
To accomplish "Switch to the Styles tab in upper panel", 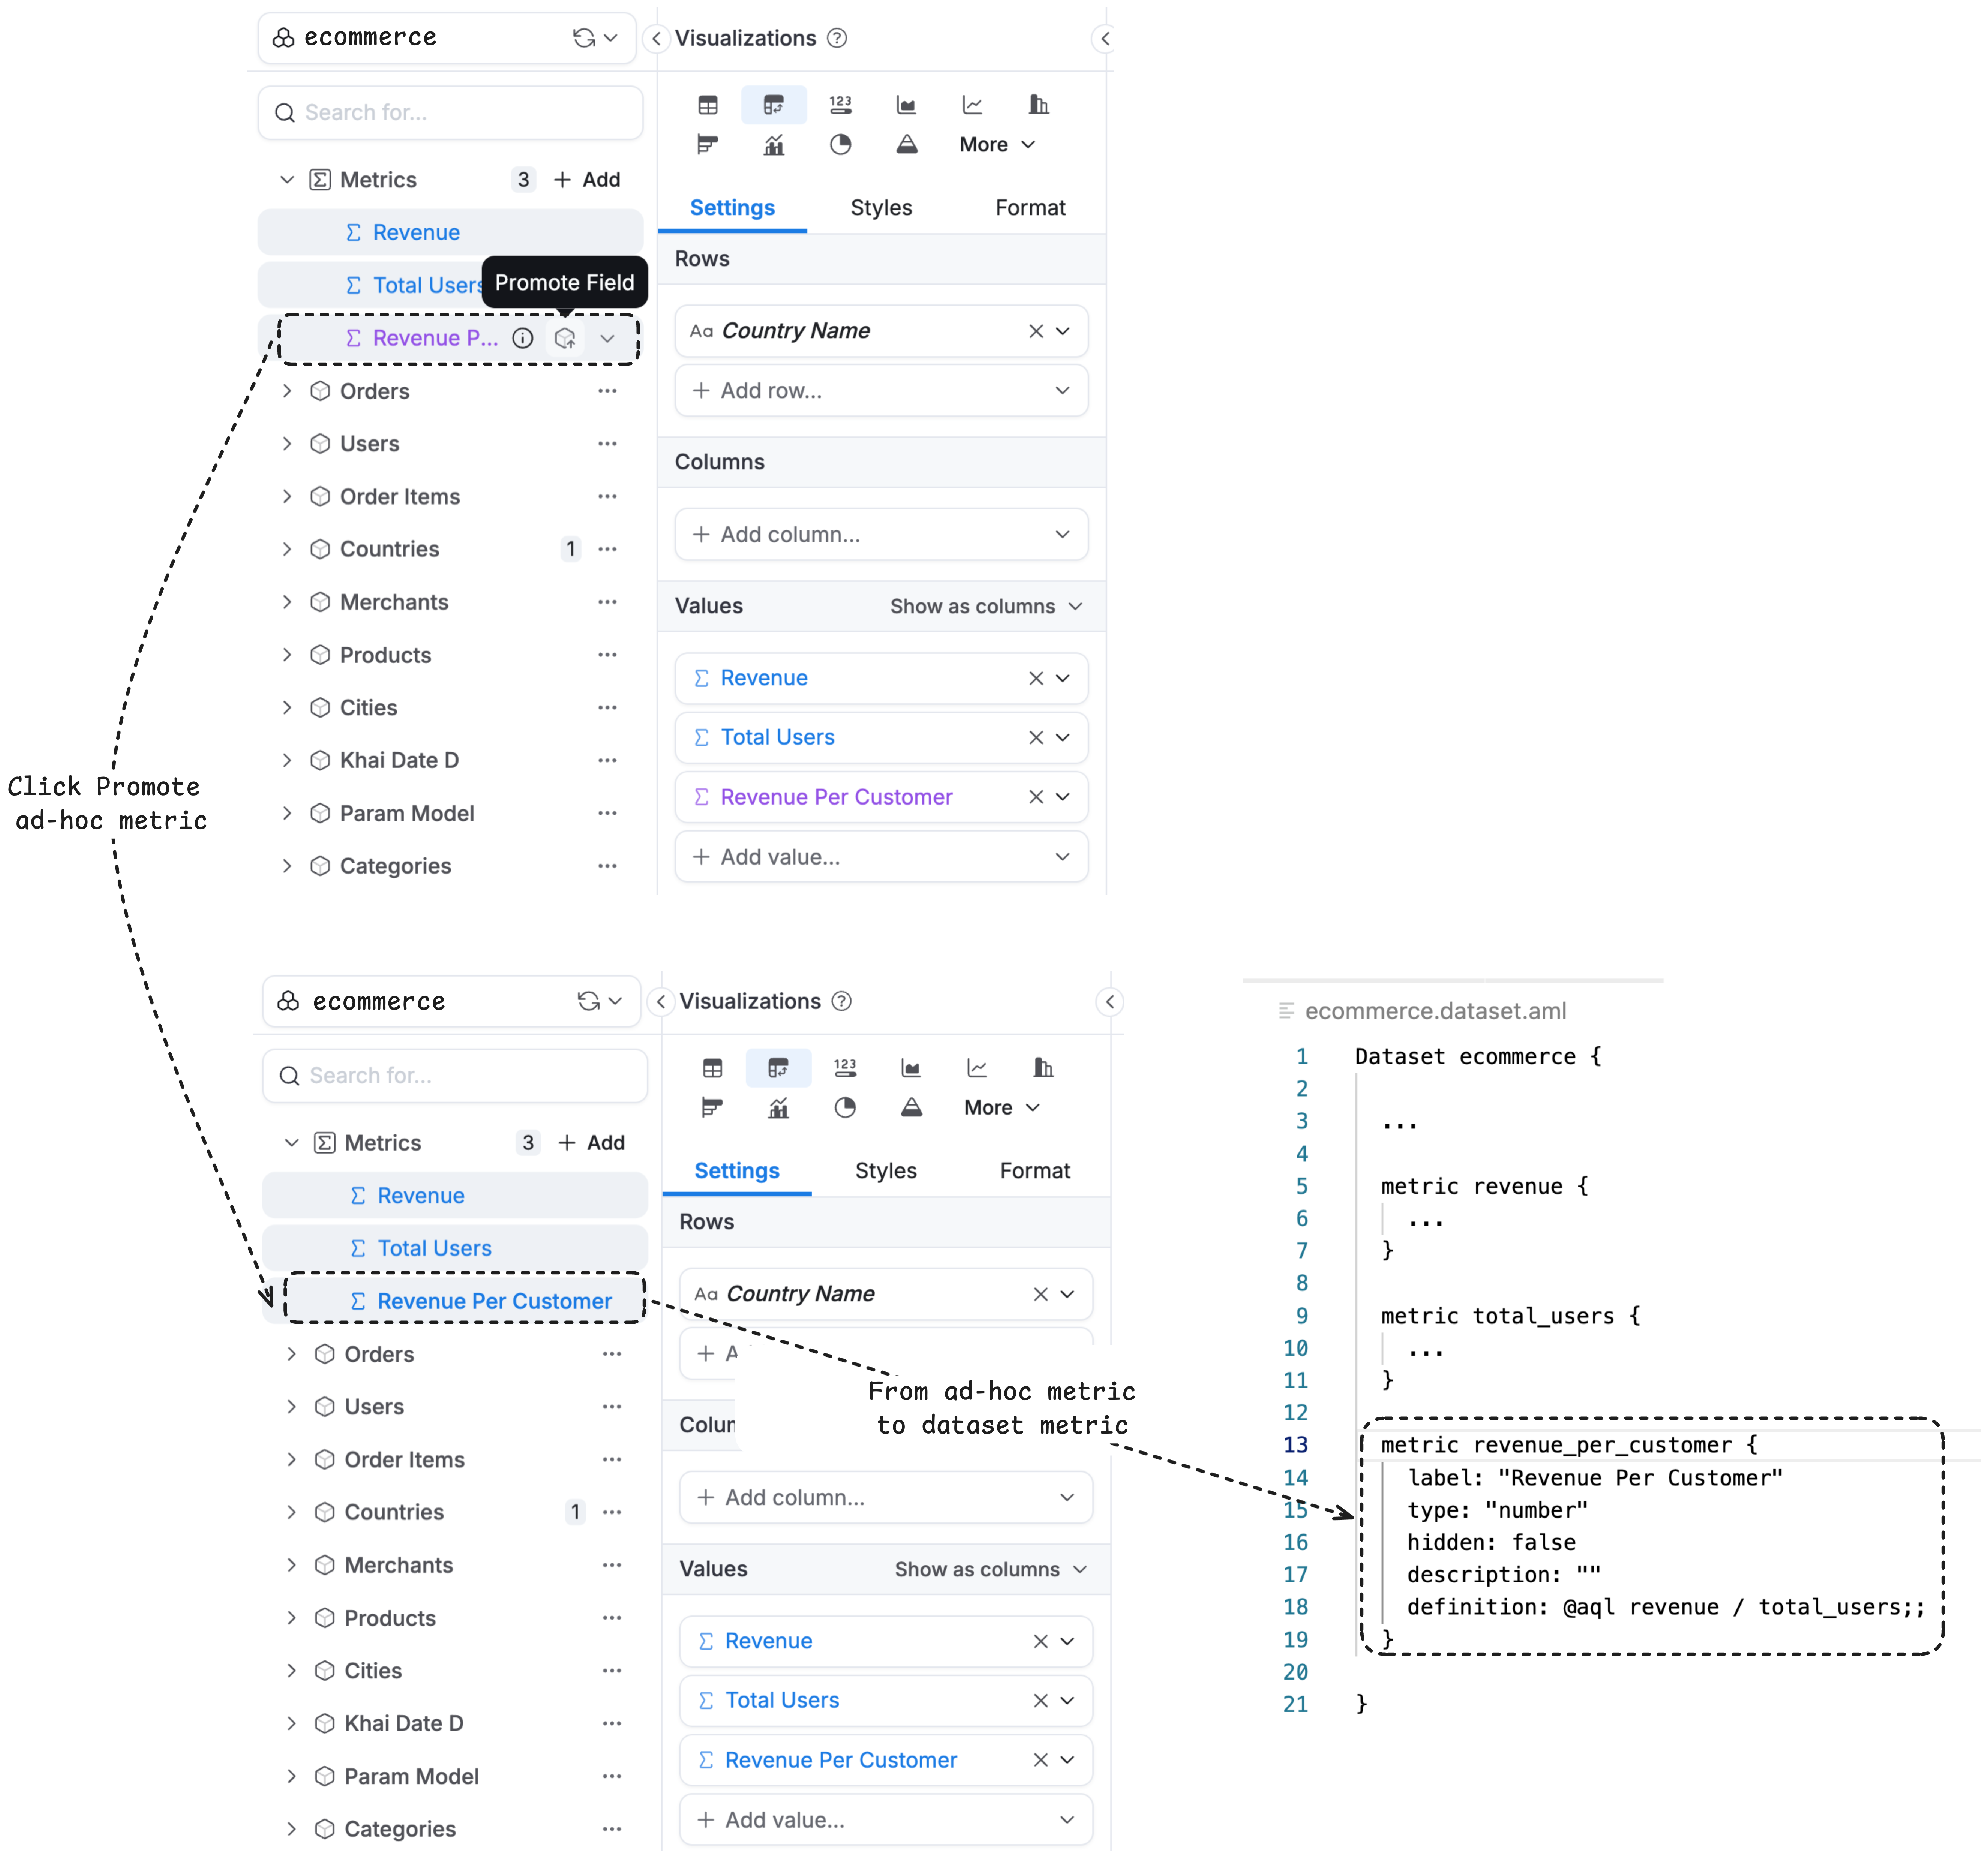I will coord(881,208).
